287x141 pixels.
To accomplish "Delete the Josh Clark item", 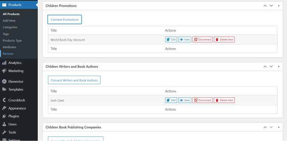I will click(224, 100).
